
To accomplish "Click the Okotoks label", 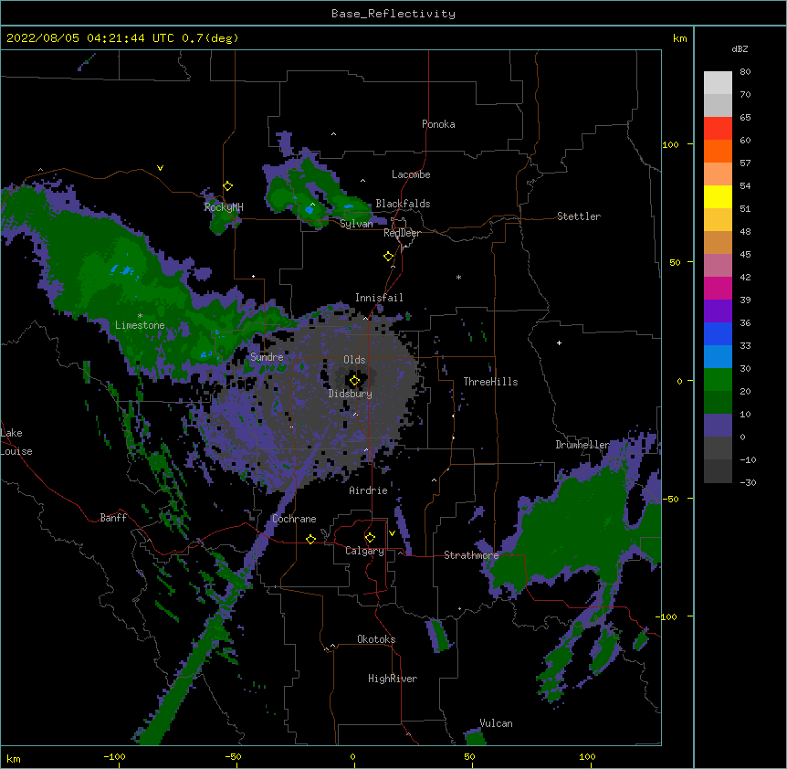I will (376, 639).
